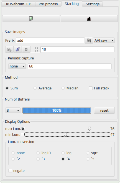Toggle the min Lum. checkbox

click(x=23, y=135)
